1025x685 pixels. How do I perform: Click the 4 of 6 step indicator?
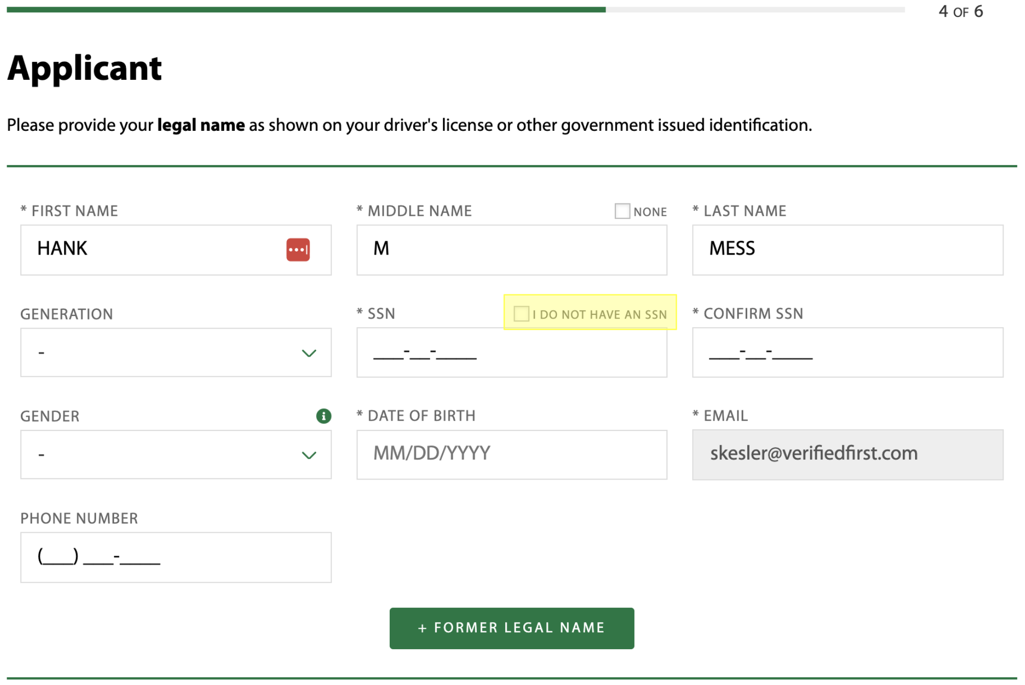pos(961,11)
